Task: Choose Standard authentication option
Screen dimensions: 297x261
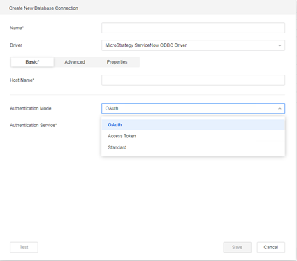Action: point(193,147)
